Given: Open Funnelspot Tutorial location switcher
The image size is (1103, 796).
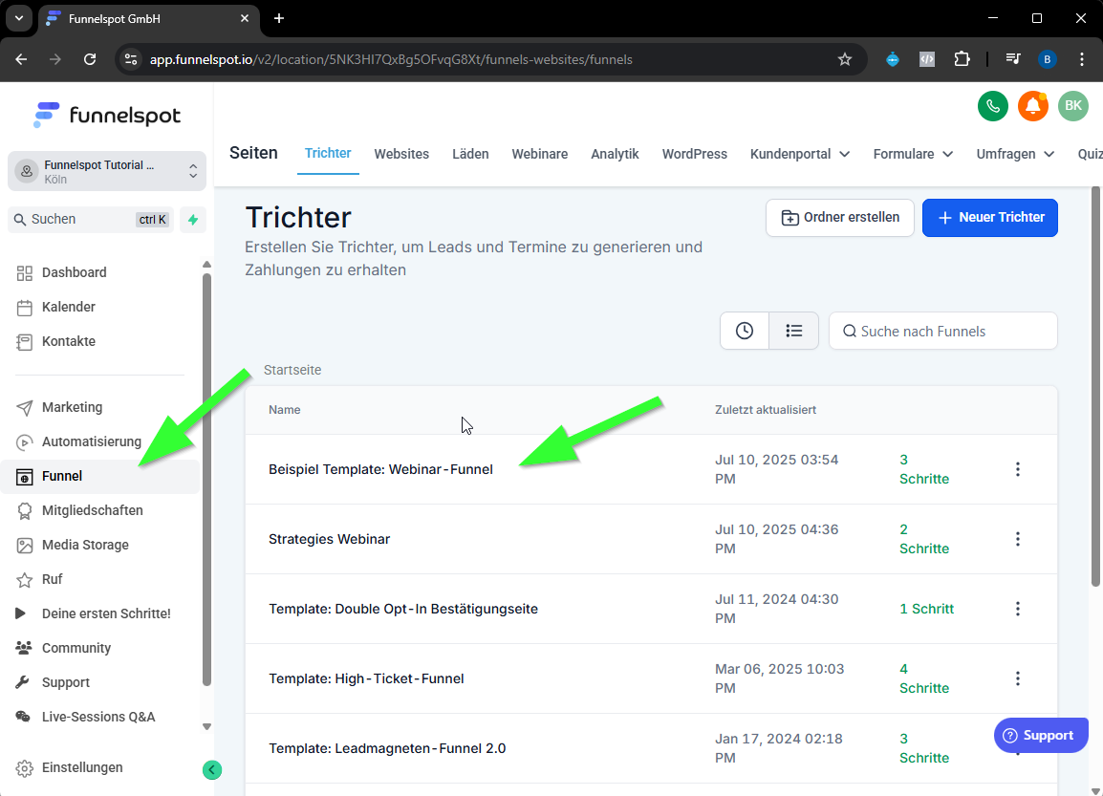Looking at the screenshot, I should point(107,172).
